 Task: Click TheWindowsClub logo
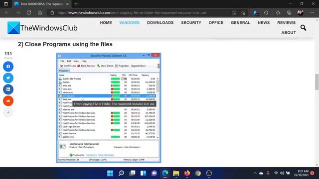tap(42, 28)
